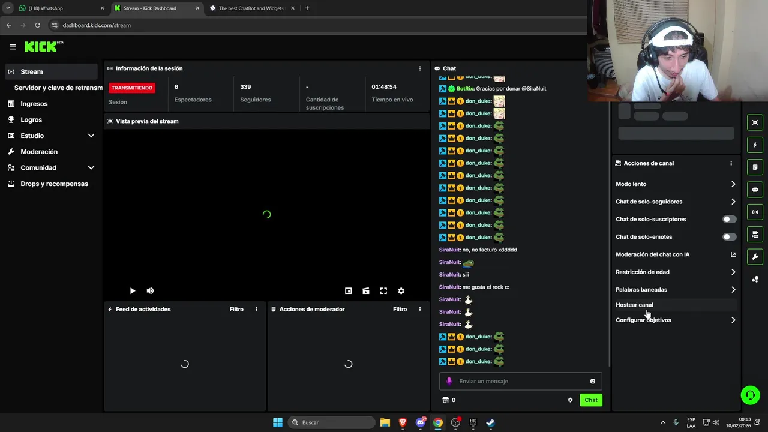768x432 pixels.
Task: Click the purple microphone in chat input
Action: [449, 381]
